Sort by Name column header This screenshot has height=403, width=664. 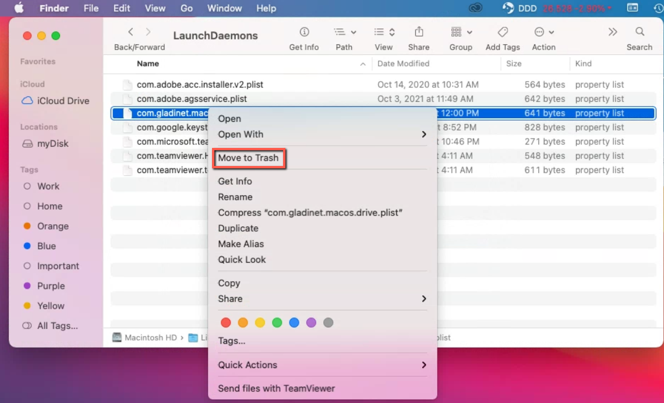148,63
